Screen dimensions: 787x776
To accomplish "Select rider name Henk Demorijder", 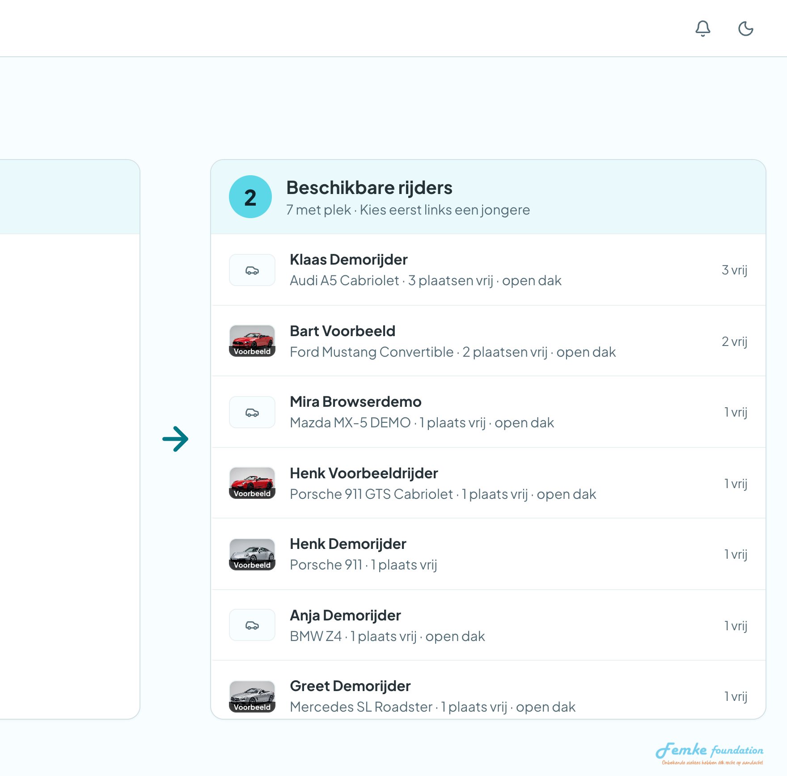I will (348, 544).
